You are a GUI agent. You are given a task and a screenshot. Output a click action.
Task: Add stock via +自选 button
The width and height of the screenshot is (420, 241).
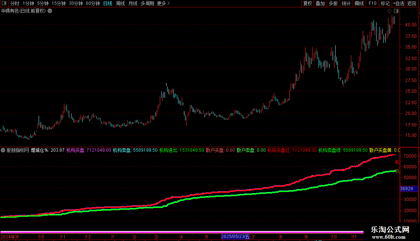point(398,3)
